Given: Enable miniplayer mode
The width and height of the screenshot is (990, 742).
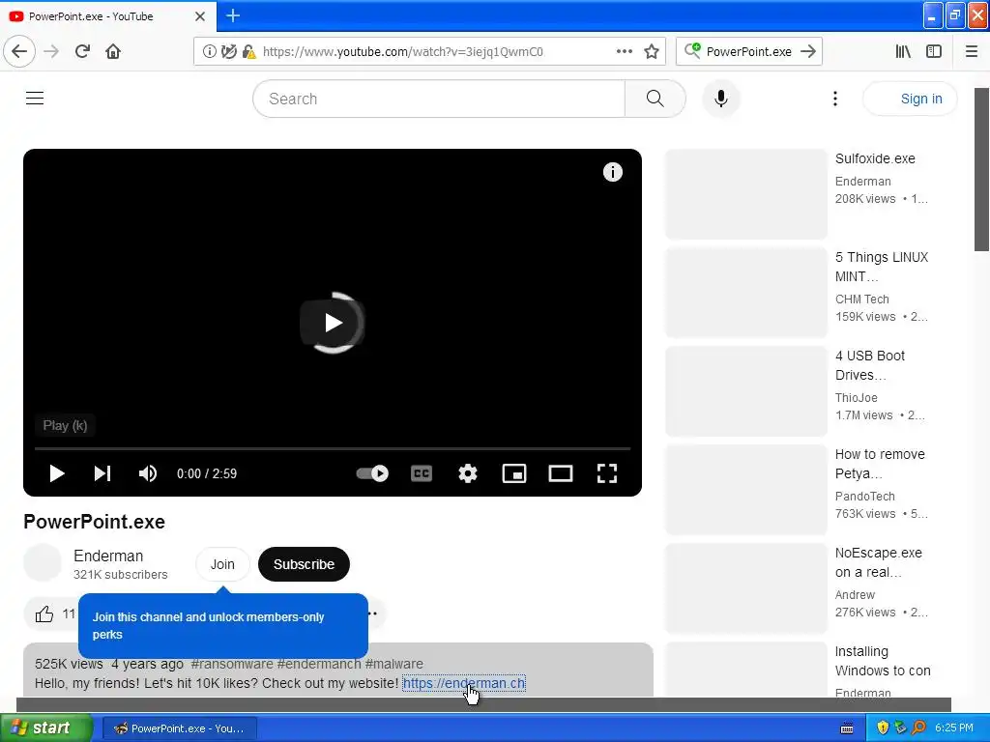Looking at the screenshot, I should [x=514, y=473].
